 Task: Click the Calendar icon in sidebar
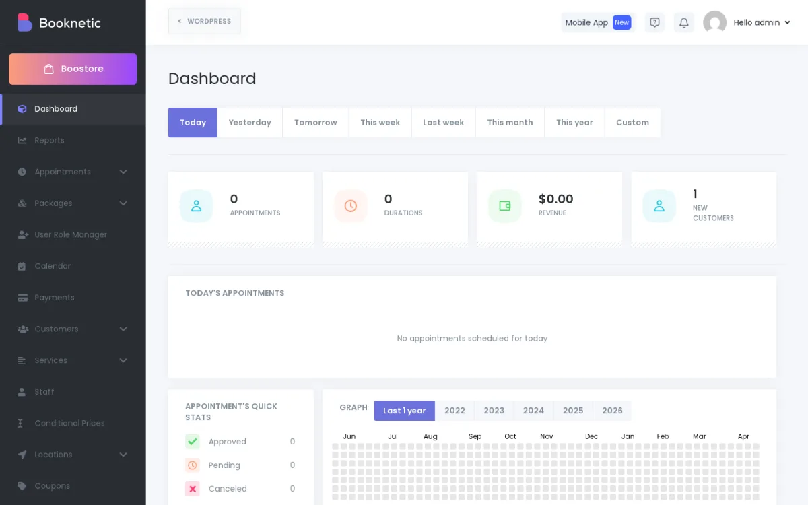(x=22, y=266)
